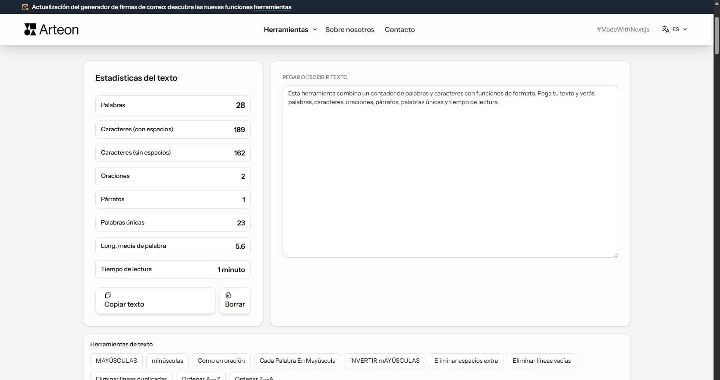Go to the Contacto page
This screenshot has width=720, height=380.
399,29
